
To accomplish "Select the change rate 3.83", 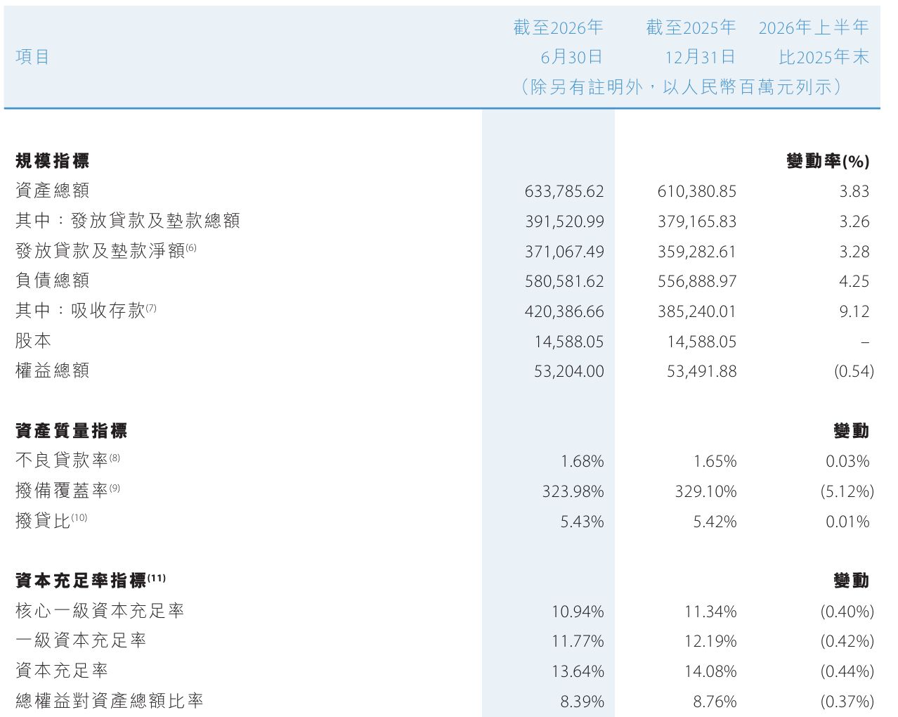I will 854,191.
